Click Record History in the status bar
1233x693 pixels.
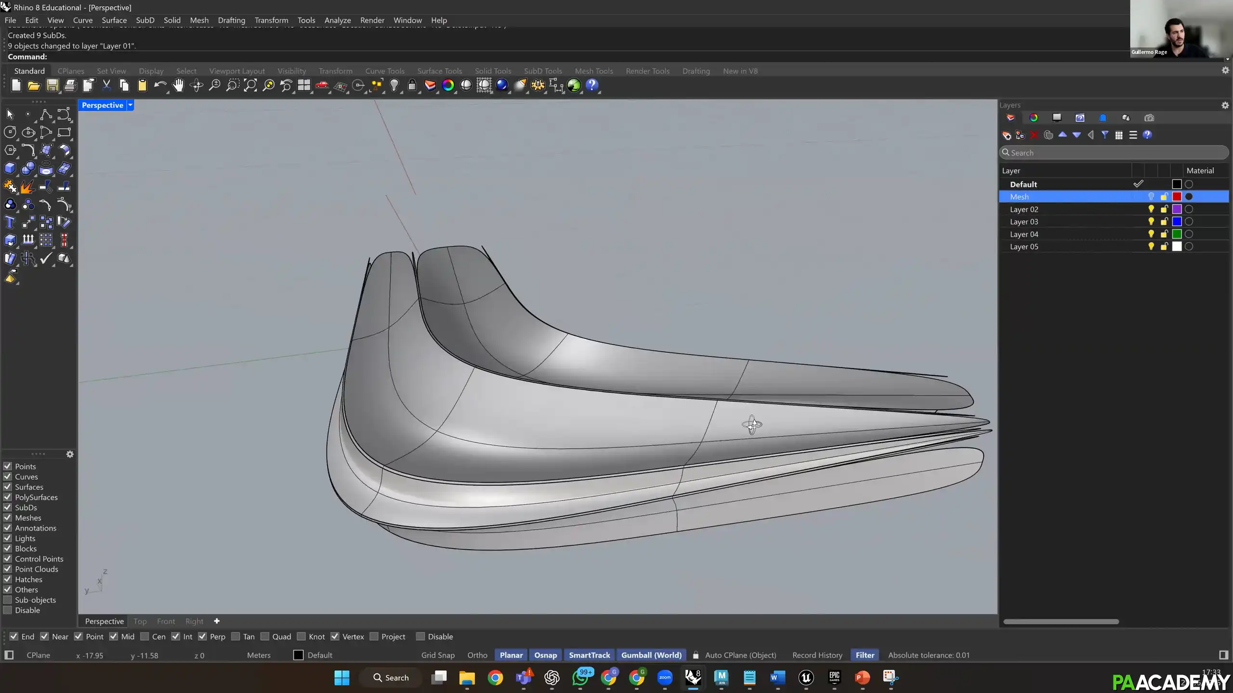[817, 655]
